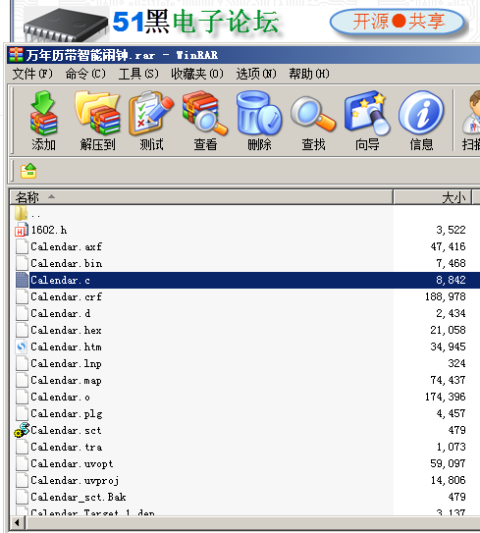Select the file Calendar.bin
Image resolution: width=480 pixels, height=533 pixels.
tap(67, 263)
